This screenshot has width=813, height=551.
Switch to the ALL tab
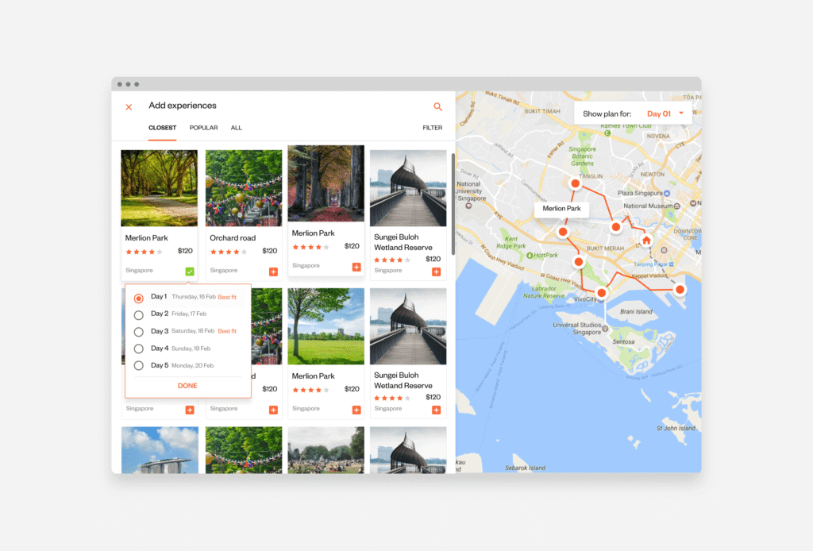click(237, 128)
